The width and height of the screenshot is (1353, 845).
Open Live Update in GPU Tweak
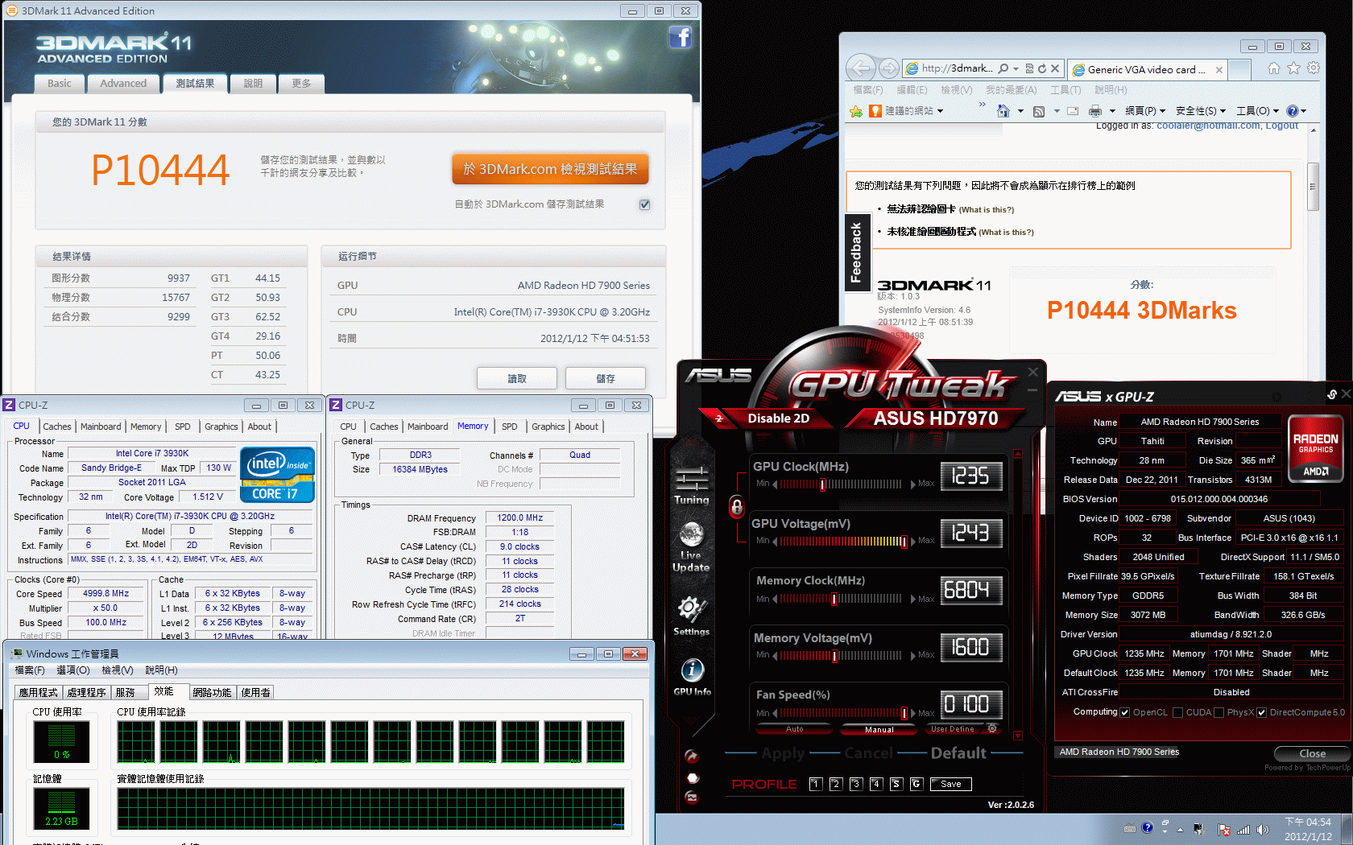(x=691, y=547)
